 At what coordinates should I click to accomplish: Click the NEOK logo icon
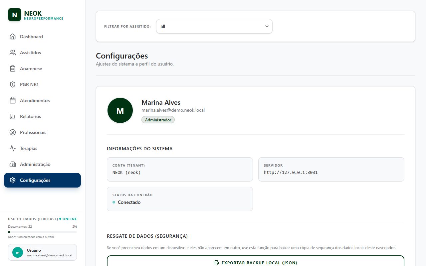15,15
